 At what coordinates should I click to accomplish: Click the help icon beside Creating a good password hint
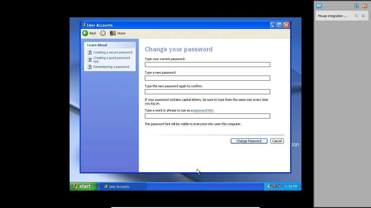click(90, 60)
